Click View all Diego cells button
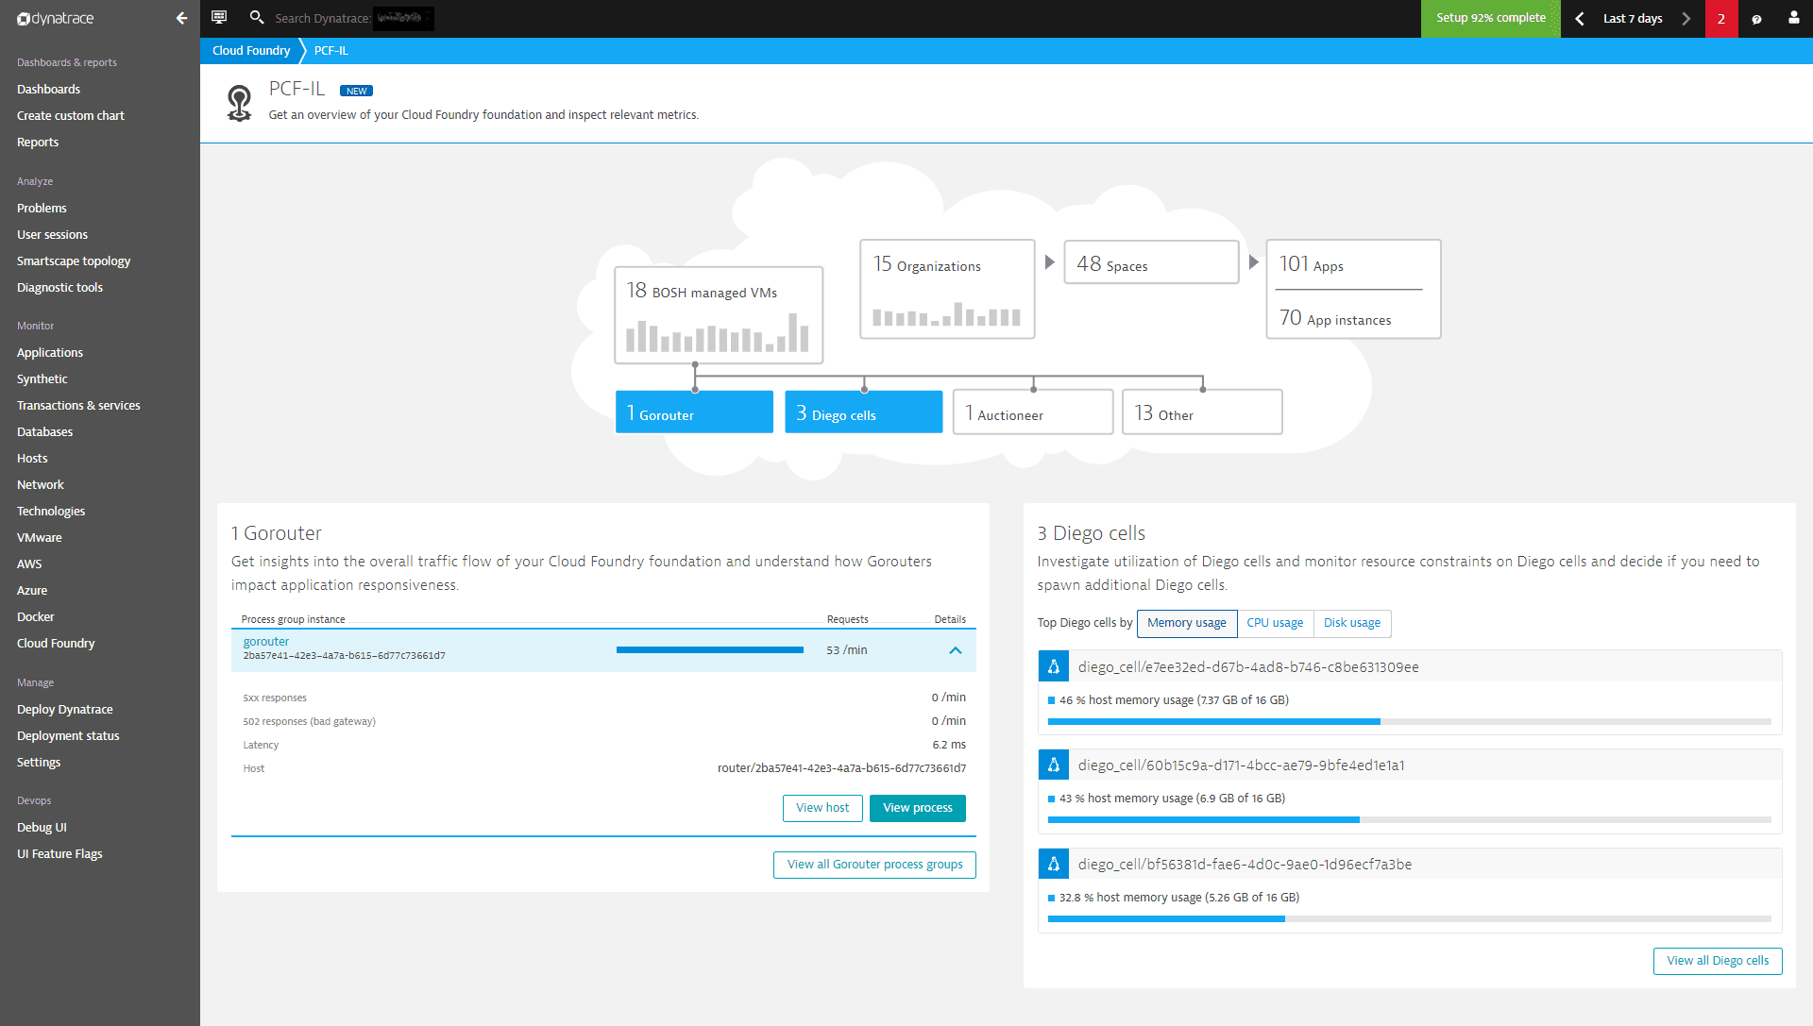The height and width of the screenshot is (1026, 1813). click(1718, 961)
